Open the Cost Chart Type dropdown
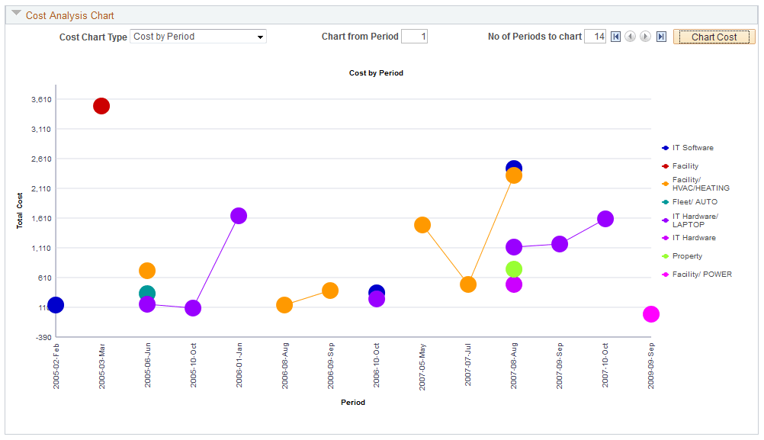The image size is (764, 440). click(x=259, y=36)
